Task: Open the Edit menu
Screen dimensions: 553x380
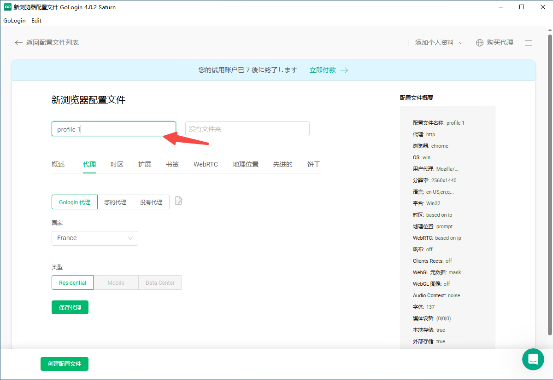Action: (x=36, y=21)
